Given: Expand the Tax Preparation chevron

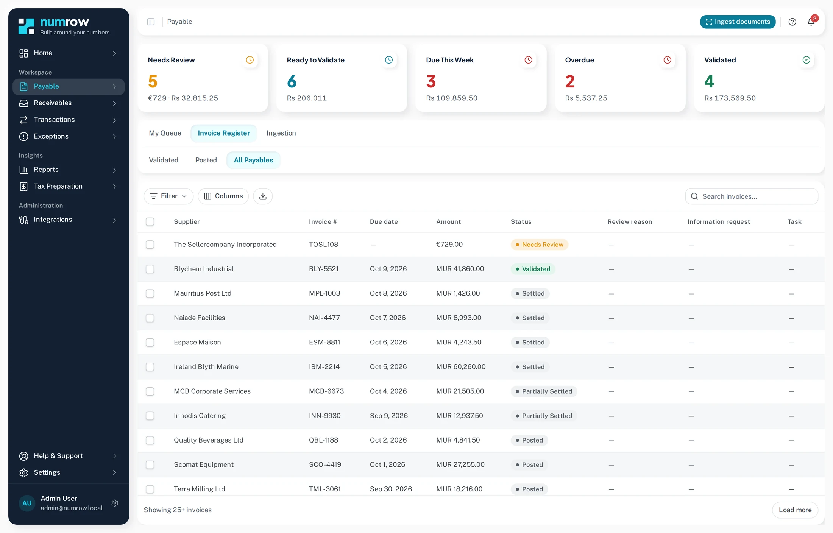Looking at the screenshot, I should (x=114, y=187).
